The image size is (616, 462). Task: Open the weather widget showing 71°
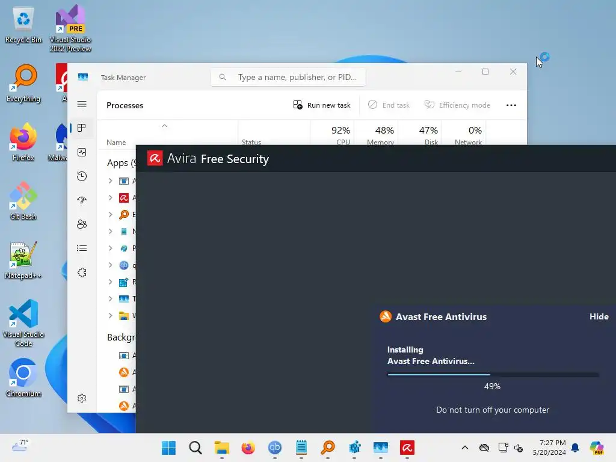click(20, 446)
